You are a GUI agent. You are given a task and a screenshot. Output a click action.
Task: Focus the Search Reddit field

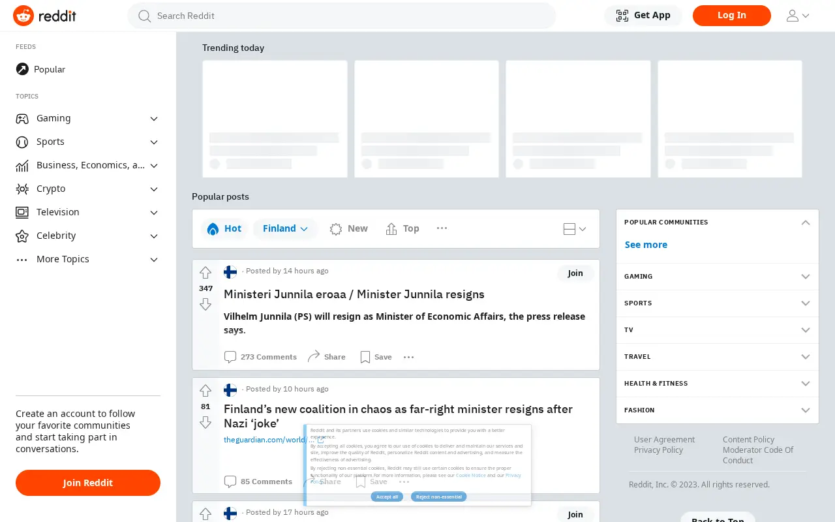pyautogui.click(x=342, y=16)
